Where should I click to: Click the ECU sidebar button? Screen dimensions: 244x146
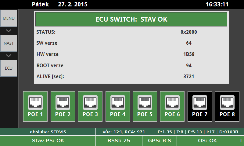tap(9, 68)
